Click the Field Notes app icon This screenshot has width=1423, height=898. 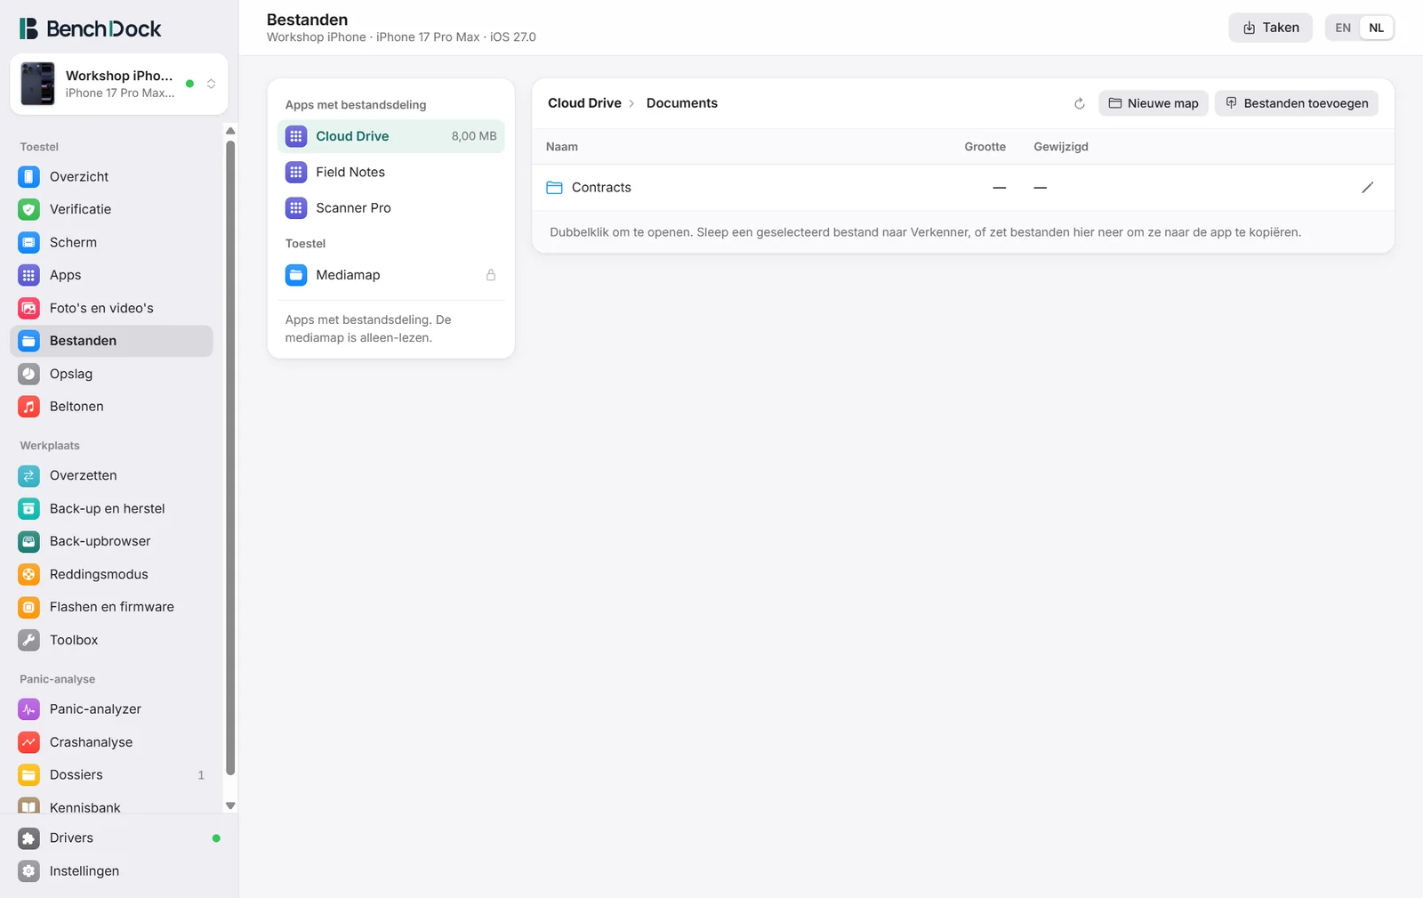coord(296,172)
